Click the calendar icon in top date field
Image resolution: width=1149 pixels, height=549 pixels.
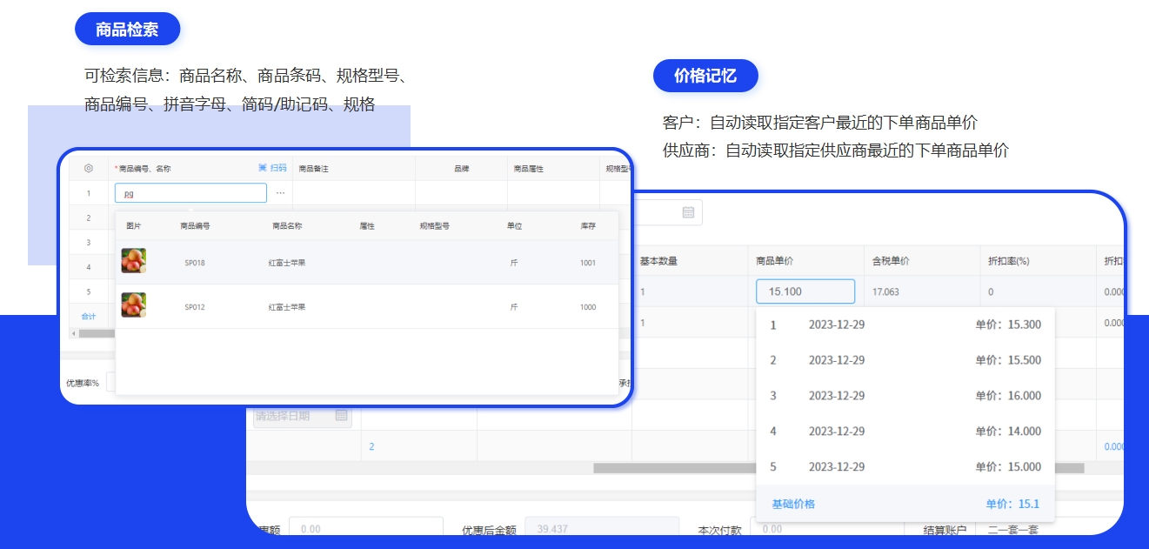688,212
